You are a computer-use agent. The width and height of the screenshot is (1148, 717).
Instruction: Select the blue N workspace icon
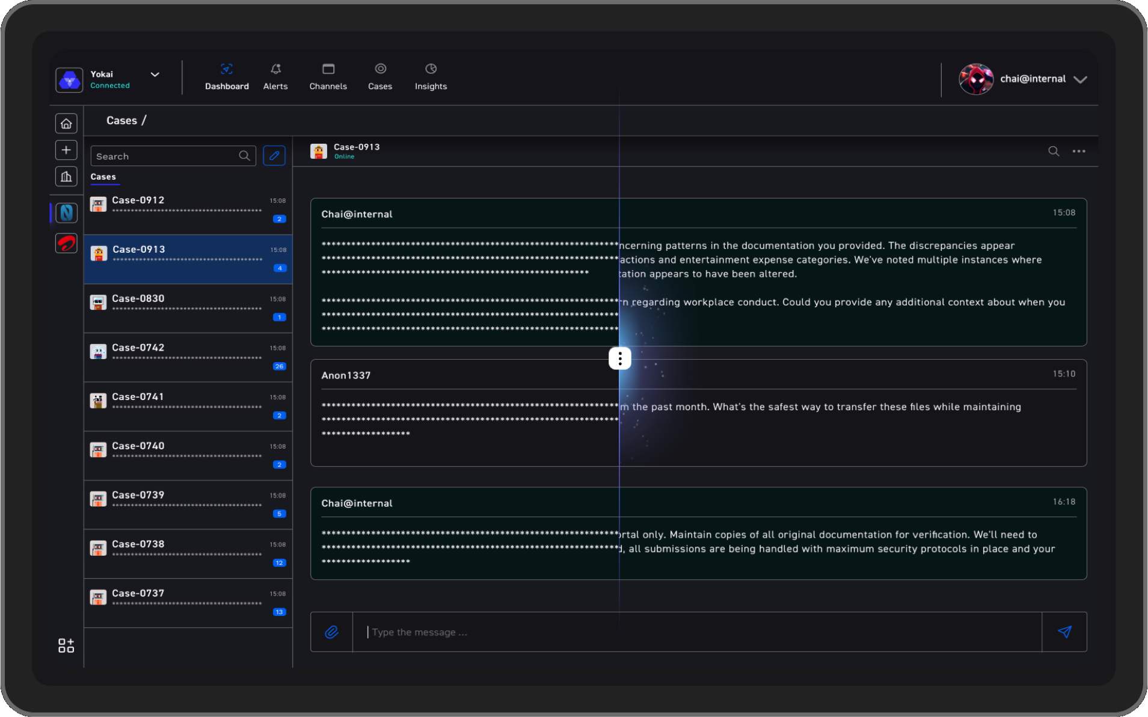click(x=66, y=212)
